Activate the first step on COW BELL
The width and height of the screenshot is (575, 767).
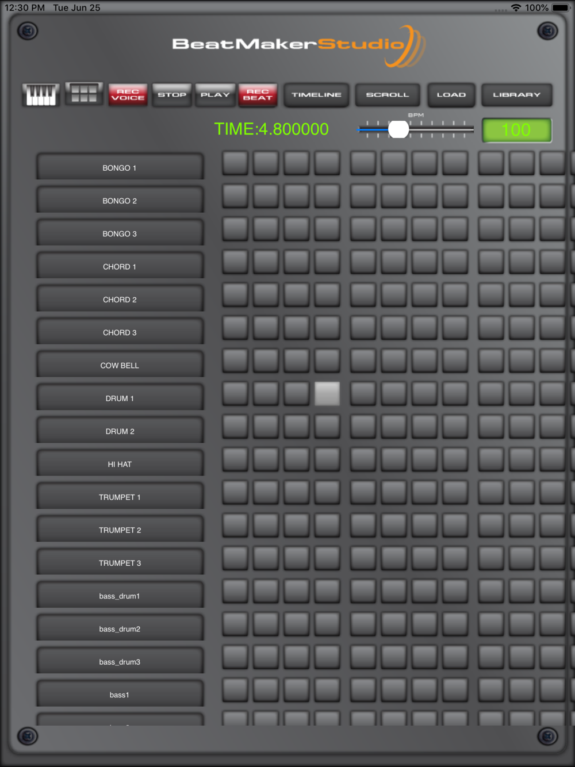tap(235, 361)
